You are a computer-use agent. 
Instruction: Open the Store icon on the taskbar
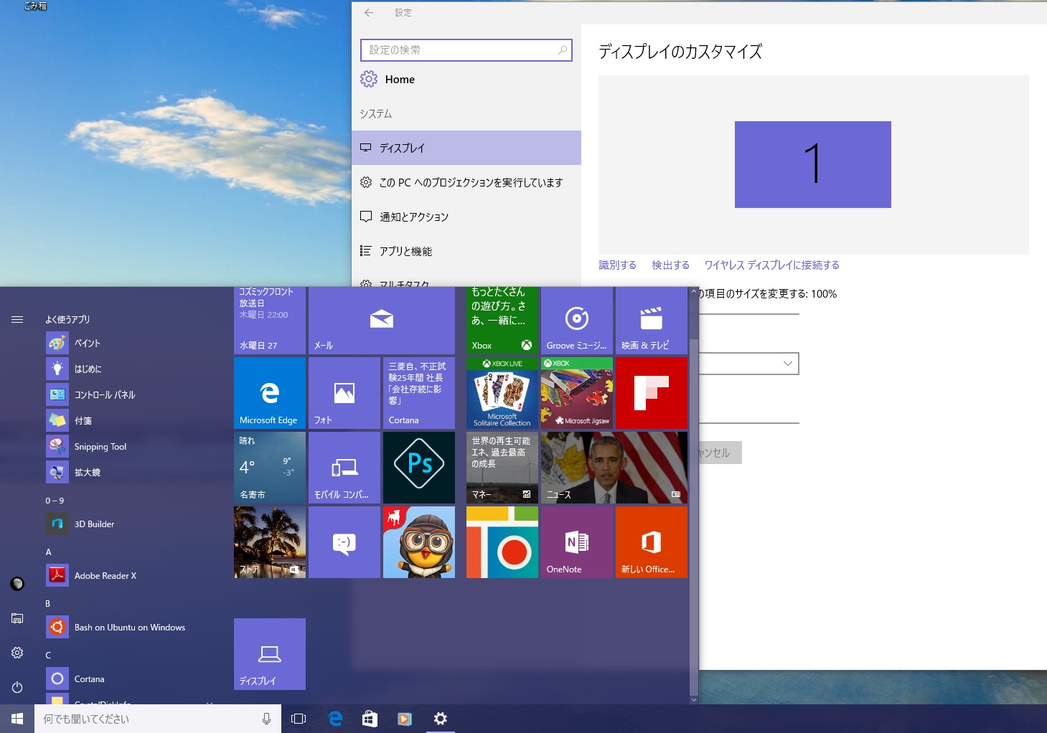coord(370,719)
